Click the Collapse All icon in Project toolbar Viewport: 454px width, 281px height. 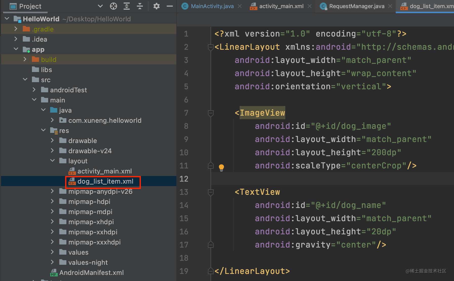click(x=140, y=6)
